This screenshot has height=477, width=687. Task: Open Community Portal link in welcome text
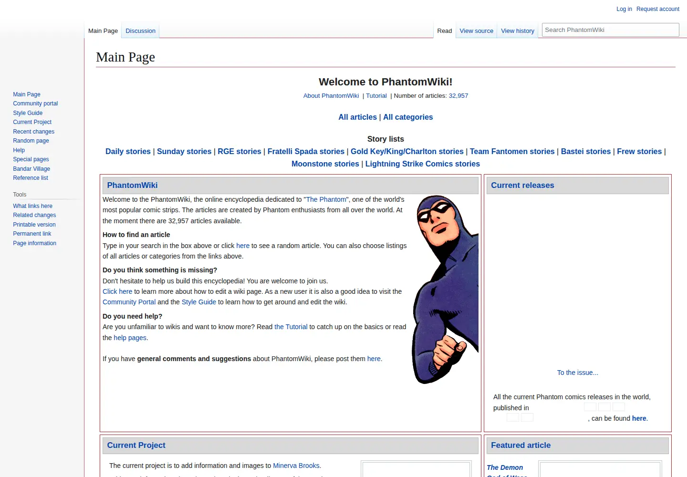pyautogui.click(x=129, y=302)
